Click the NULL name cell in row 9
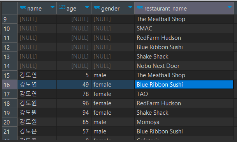 (37, 19)
